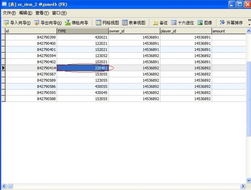Switch to Grid View (网格视图)
The width and height of the screenshot is (251, 190).
pyautogui.click(x=107, y=23)
